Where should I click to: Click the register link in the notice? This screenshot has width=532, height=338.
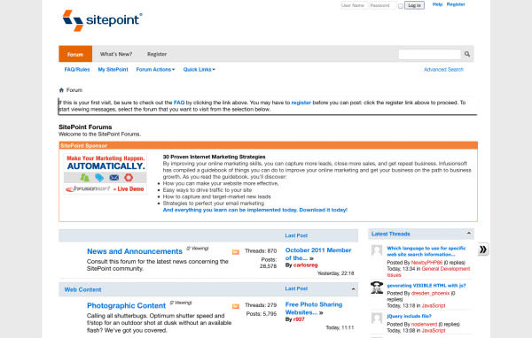pyautogui.click(x=301, y=103)
